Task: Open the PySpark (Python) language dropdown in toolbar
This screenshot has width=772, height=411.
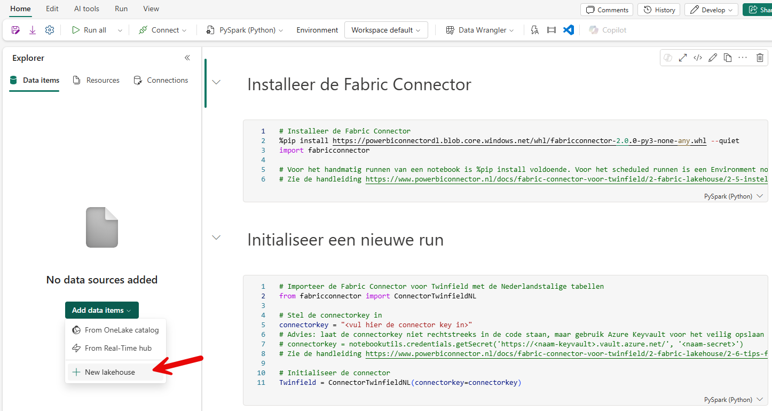Action: tap(245, 30)
